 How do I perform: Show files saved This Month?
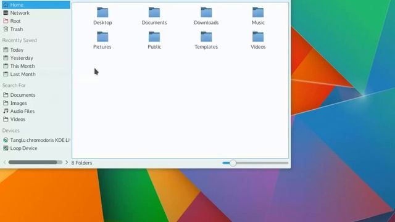click(36, 66)
